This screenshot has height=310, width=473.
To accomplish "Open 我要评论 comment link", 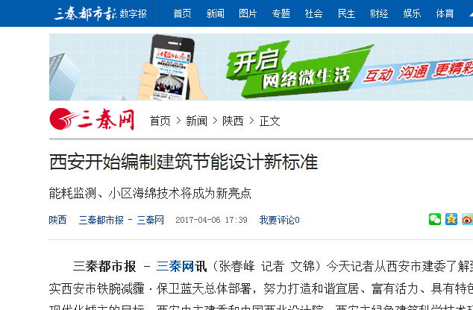I will tap(279, 220).
